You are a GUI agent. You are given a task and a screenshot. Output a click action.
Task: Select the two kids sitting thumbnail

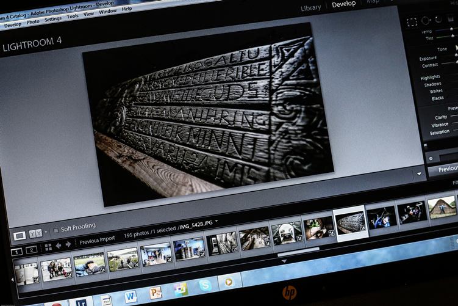point(56,269)
